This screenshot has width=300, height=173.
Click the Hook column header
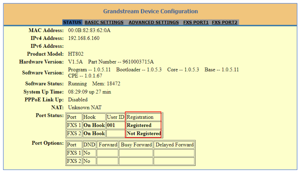[94, 117]
